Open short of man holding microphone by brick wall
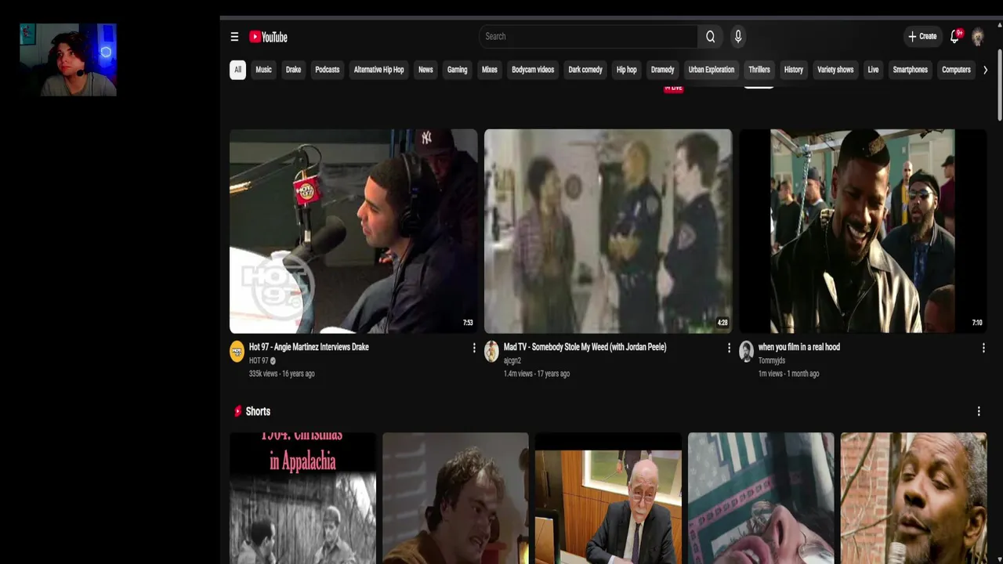 tap(914, 498)
